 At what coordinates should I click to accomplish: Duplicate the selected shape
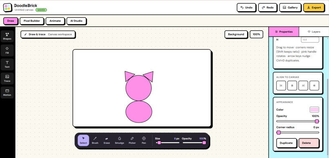point(286,143)
